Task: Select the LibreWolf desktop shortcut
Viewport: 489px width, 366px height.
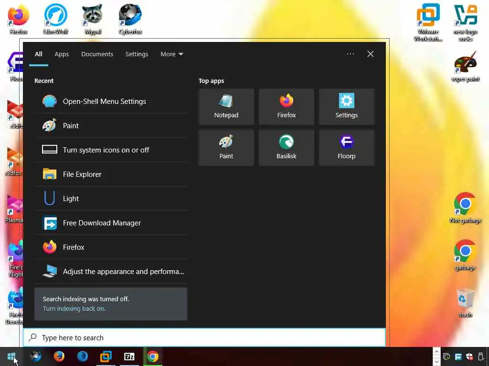Action: coord(55,19)
